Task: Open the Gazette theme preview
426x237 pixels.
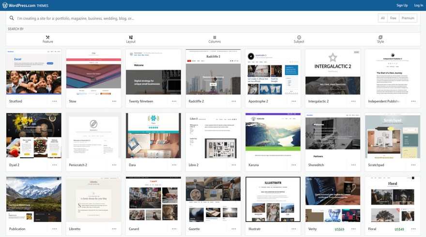Action: click(213, 200)
